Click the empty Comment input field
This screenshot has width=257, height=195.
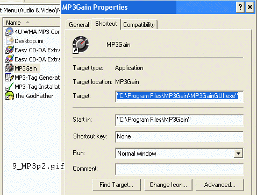(180, 169)
